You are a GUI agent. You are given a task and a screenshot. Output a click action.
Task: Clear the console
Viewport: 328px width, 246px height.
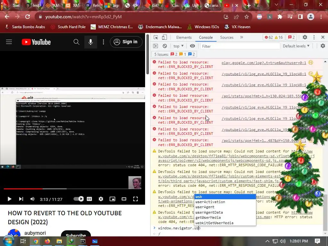click(165, 46)
